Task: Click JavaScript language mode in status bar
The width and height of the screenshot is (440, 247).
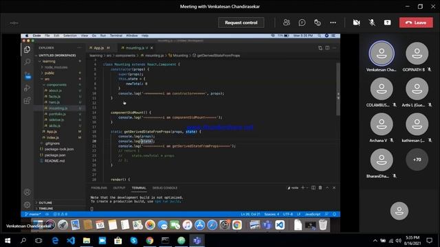Action: click(312, 214)
